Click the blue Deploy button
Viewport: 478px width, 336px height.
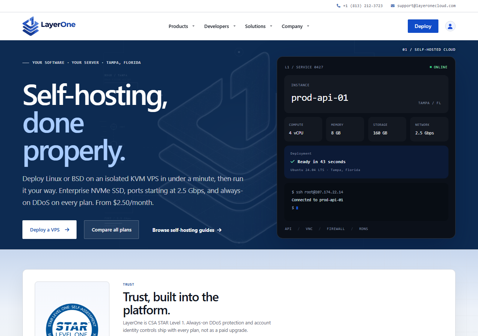(x=423, y=26)
